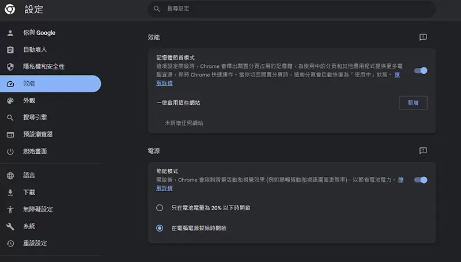Image resolution: width=461 pixels, height=262 pixels.
Task: Click the shield icon for 隱私權和安全性
Action: point(10,67)
